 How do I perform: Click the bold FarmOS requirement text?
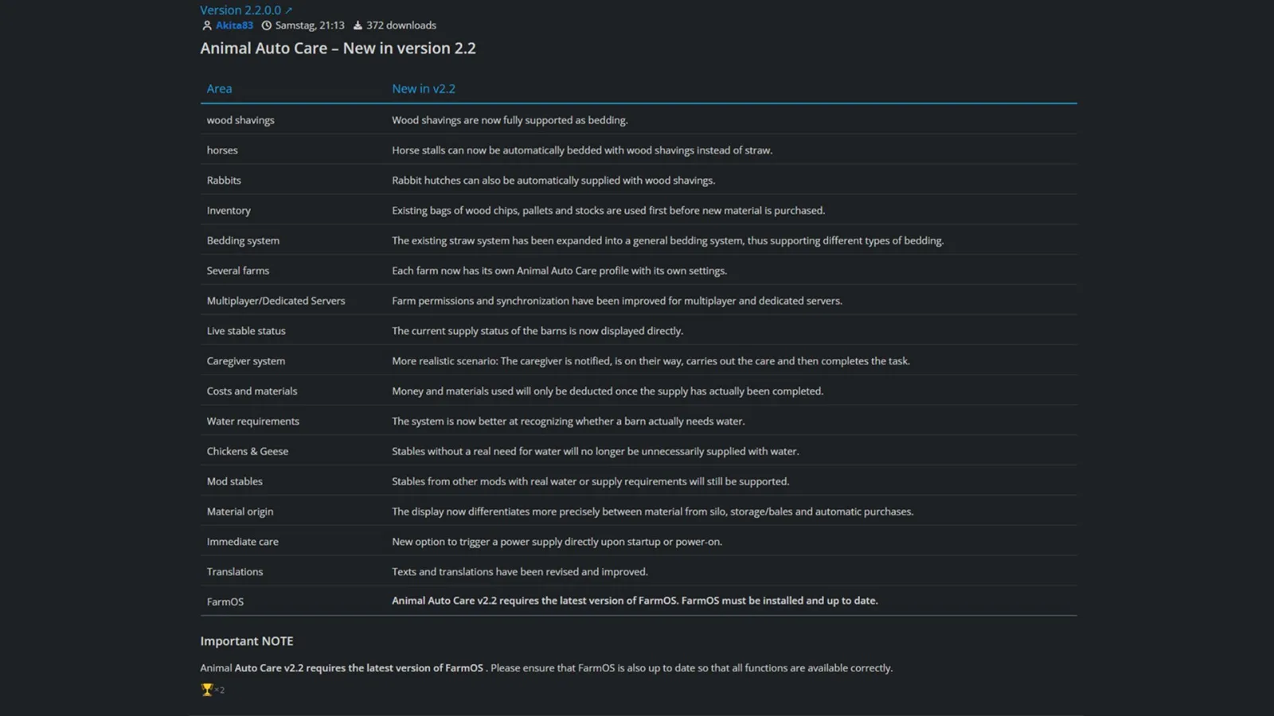click(635, 601)
